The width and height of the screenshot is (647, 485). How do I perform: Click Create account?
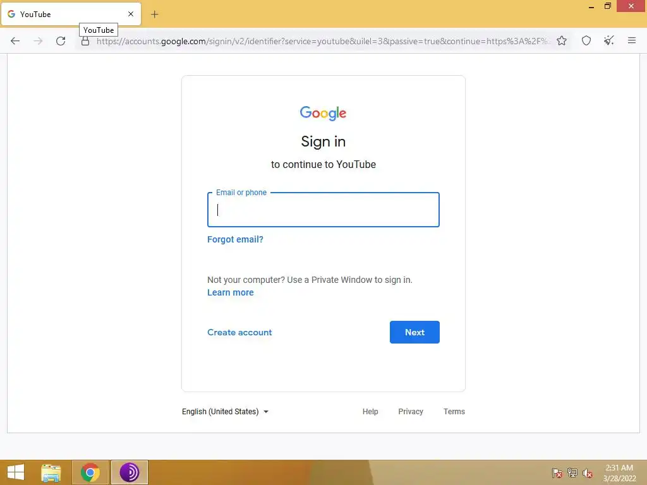coord(239,332)
